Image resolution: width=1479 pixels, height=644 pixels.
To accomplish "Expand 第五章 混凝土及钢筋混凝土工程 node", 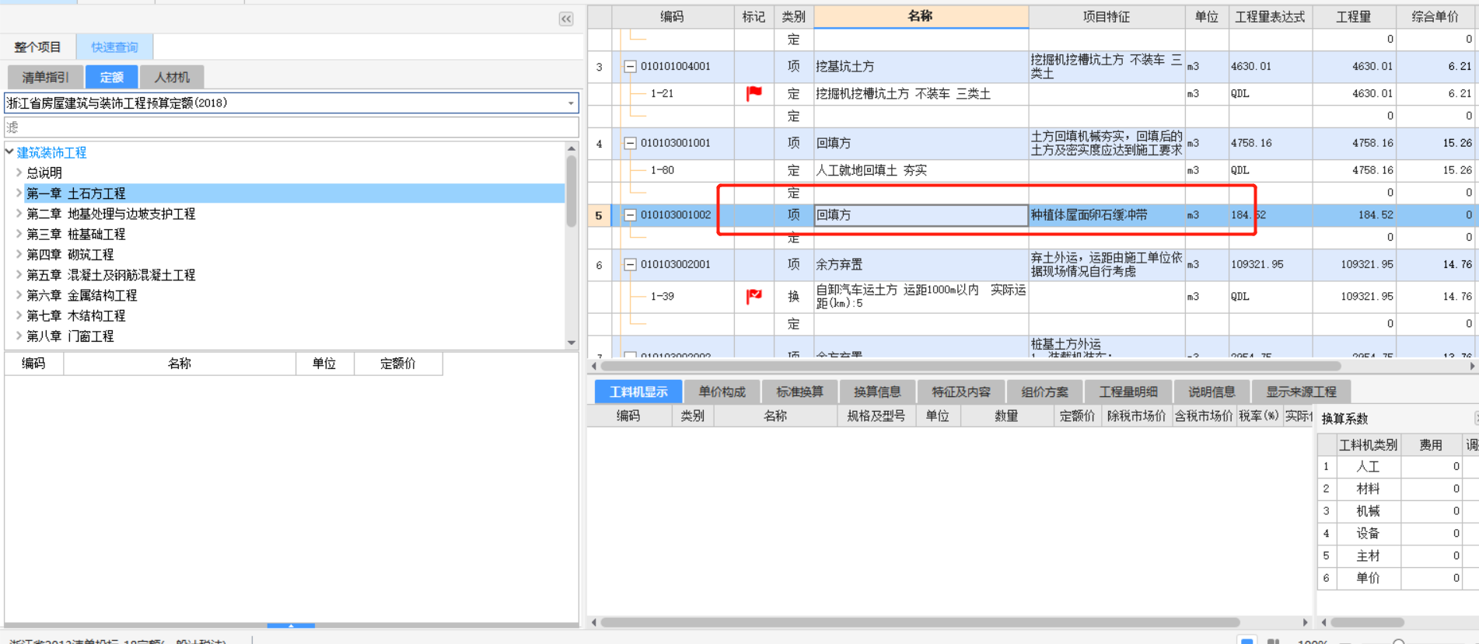I will tap(19, 275).
